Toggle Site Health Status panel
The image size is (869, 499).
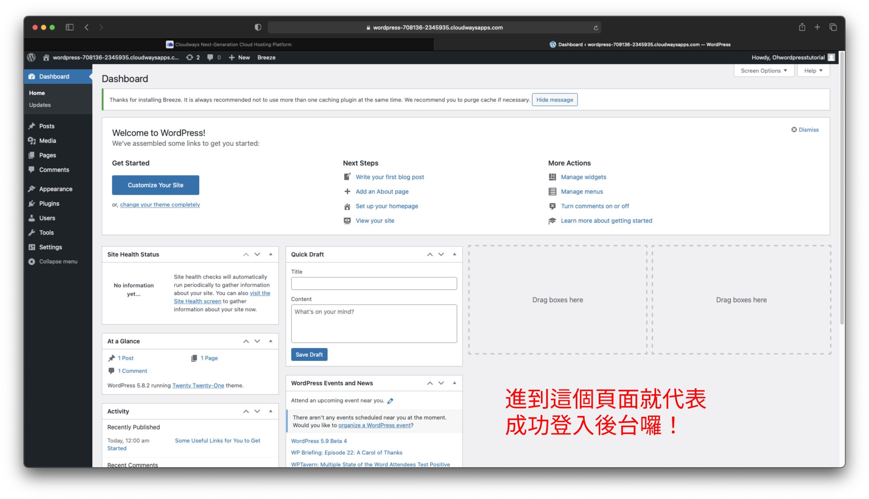click(x=271, y=254)
